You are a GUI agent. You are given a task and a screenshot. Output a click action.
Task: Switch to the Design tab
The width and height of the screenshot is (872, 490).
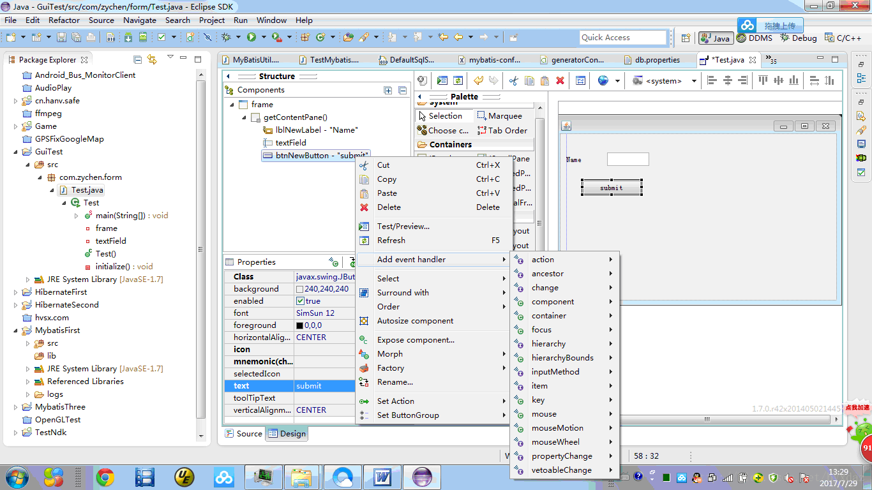click(287, 434)
